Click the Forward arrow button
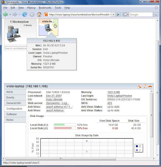The width and height of the screenshot is (161, 167). pyautogui.click(x=15, y=14)
